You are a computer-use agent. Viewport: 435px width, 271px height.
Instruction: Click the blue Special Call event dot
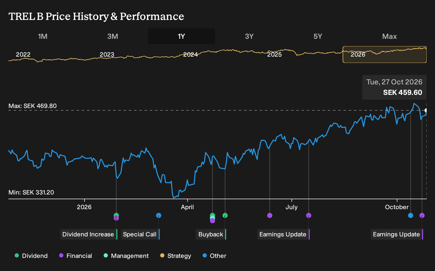click(159, 215)
